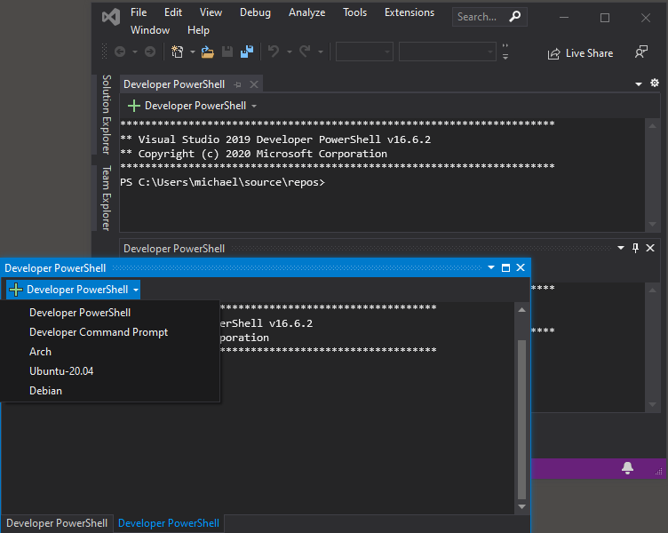Open document tab list dropdown arrow
Viewport: 668px width, 533px height.
[x=639, y=84]
